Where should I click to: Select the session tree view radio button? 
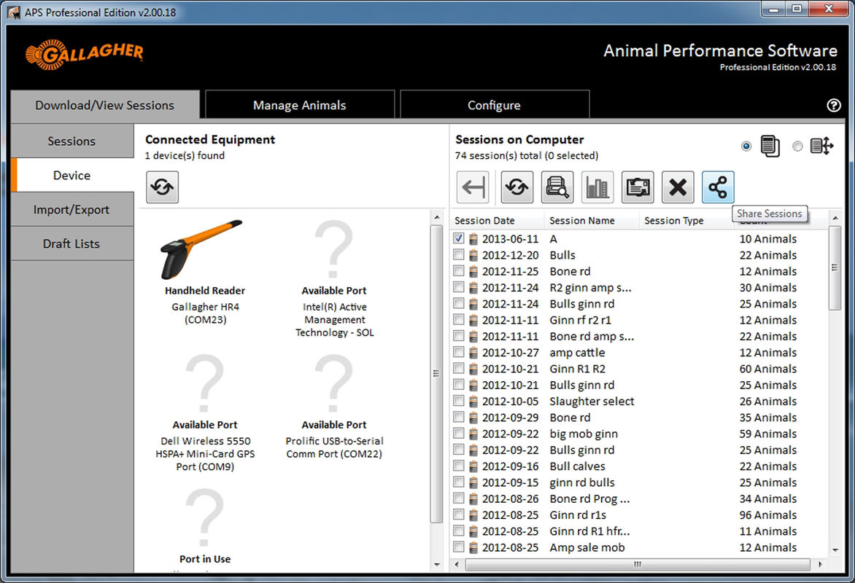(797, 146)
